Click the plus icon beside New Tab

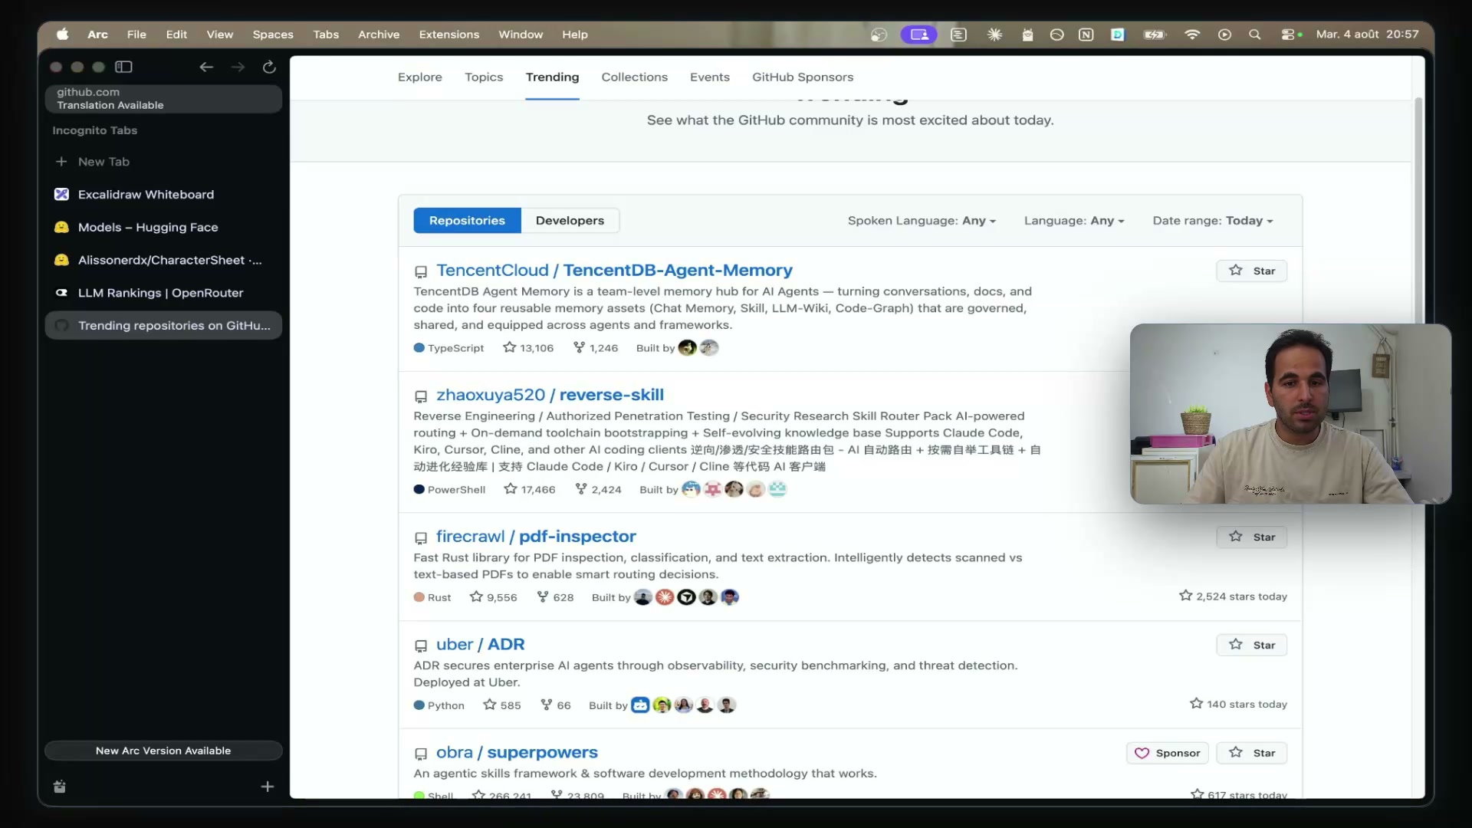(61, 162)
